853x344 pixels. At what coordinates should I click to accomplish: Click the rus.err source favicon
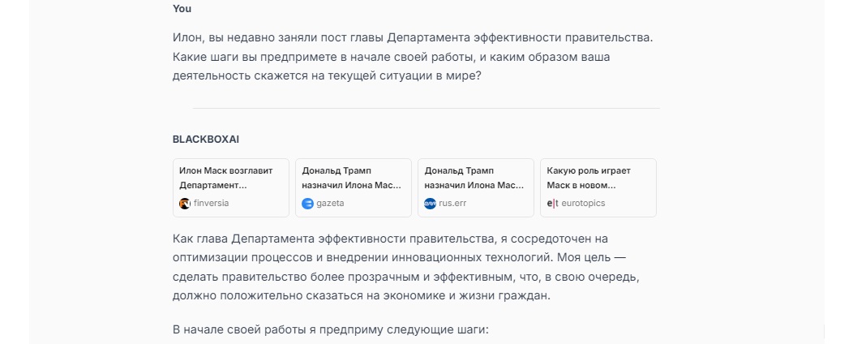[x=430, y=204]
